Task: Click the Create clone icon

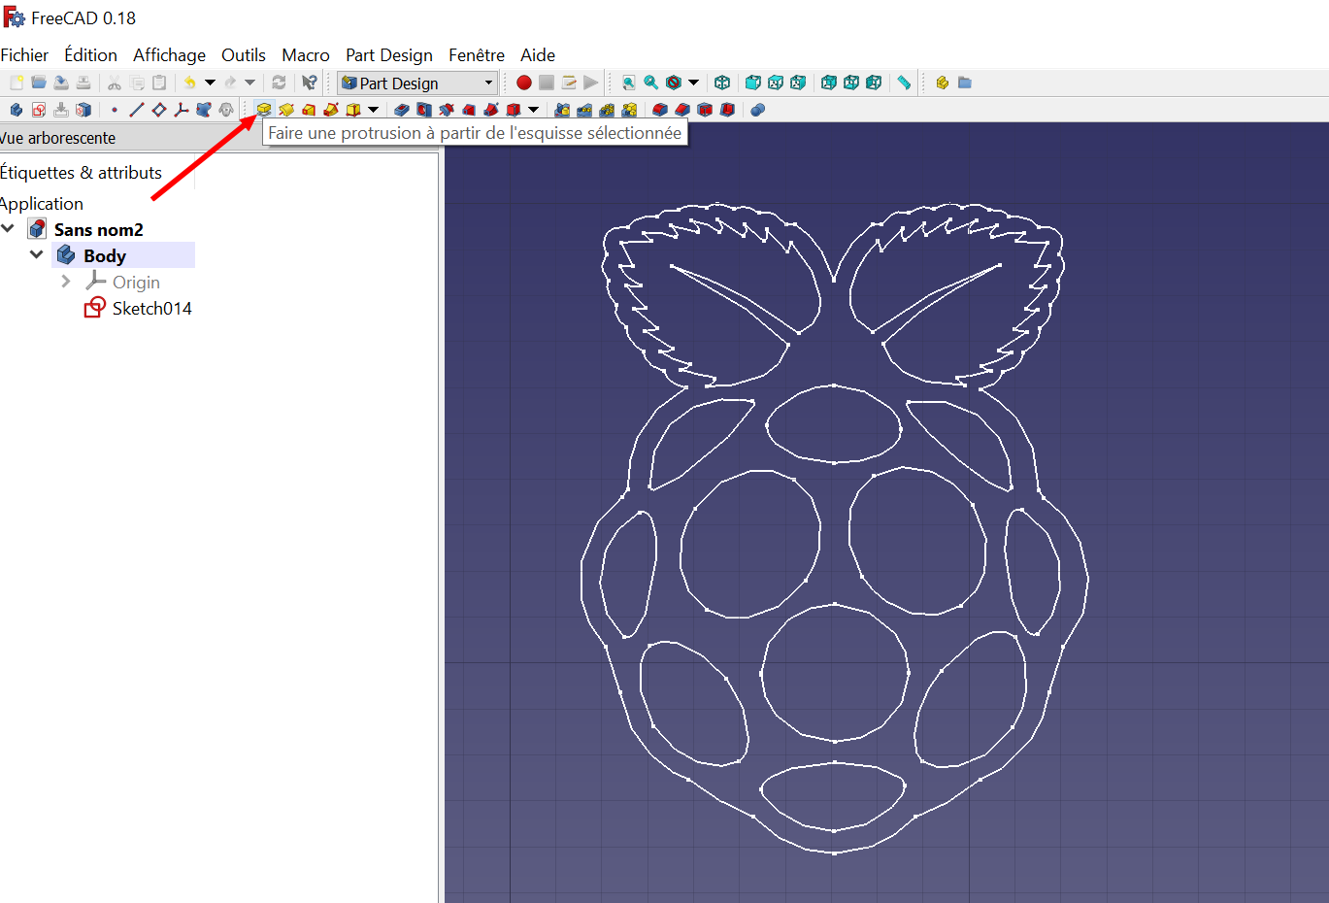Action: tap(226, 110)
